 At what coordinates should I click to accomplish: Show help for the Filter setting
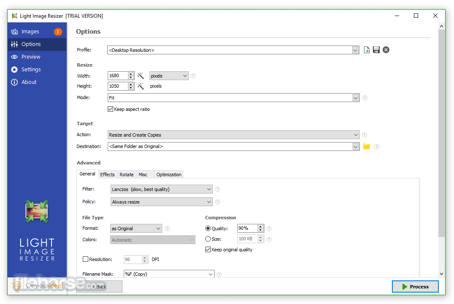point(217,189)
